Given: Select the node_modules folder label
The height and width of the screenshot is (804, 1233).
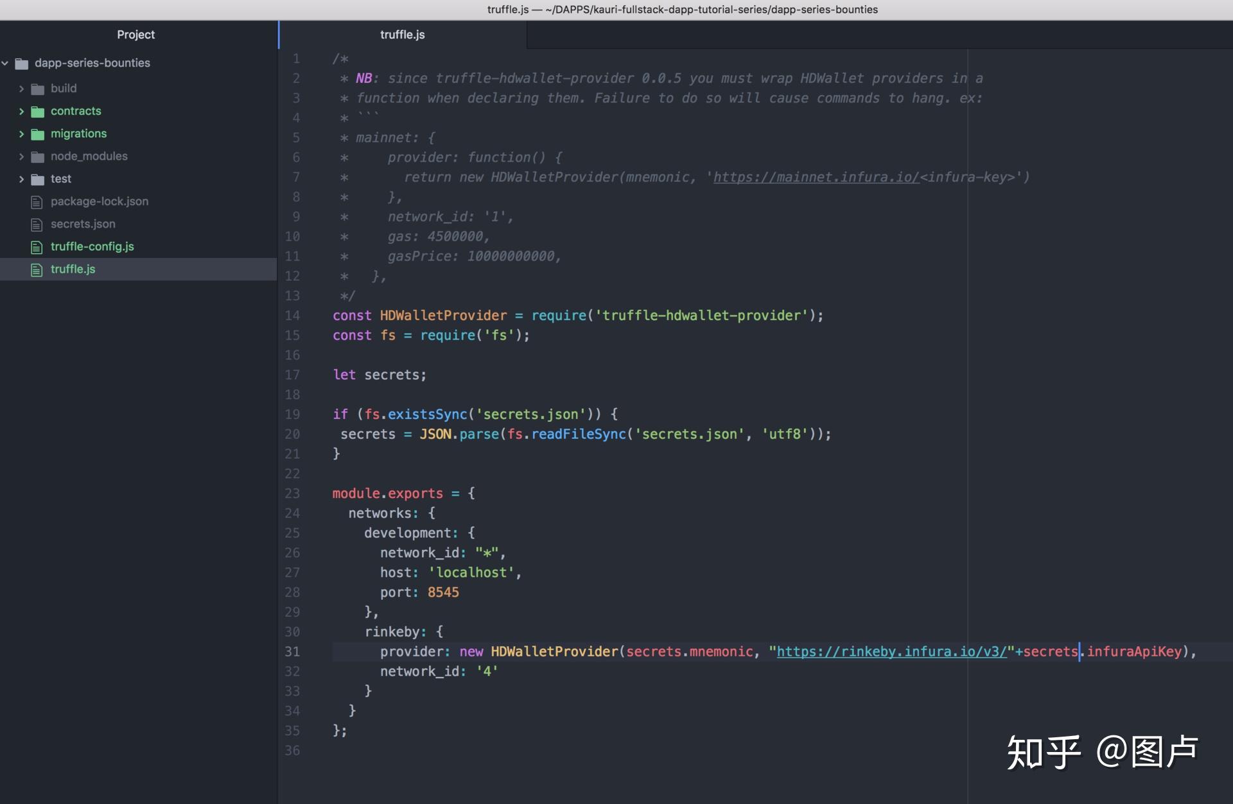Looking at the screenshot, I should (x=89, y=156).
